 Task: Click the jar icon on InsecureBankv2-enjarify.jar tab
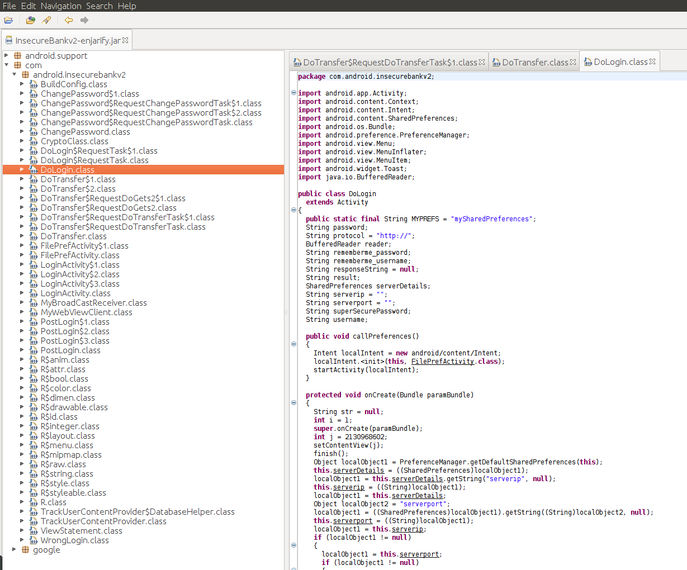(8, 40)
